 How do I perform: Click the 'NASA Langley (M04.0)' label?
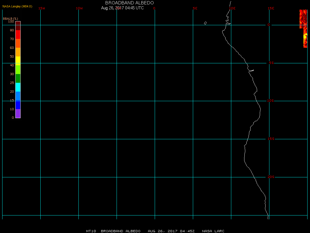click(17, 6)
